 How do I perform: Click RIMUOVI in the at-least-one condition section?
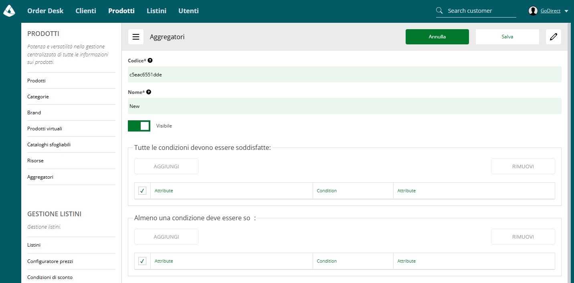click(523, 237)
